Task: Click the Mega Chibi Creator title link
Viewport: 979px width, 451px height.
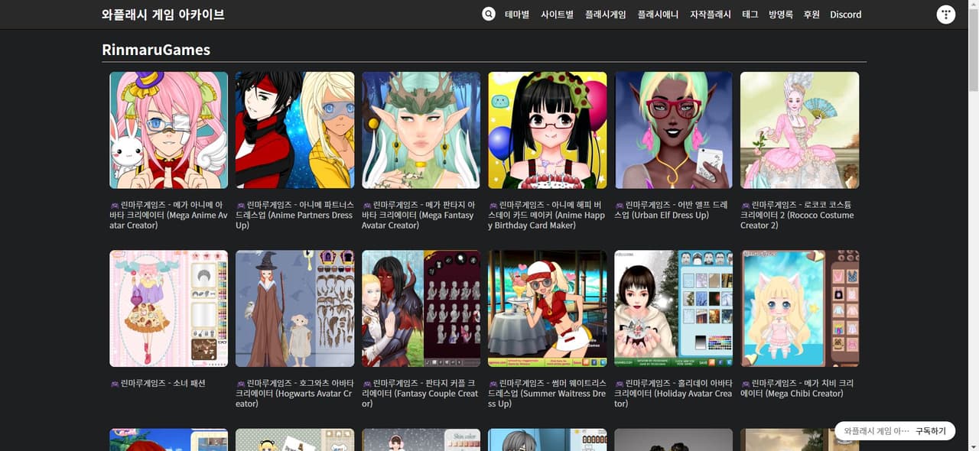Action: tap(799, 388)
